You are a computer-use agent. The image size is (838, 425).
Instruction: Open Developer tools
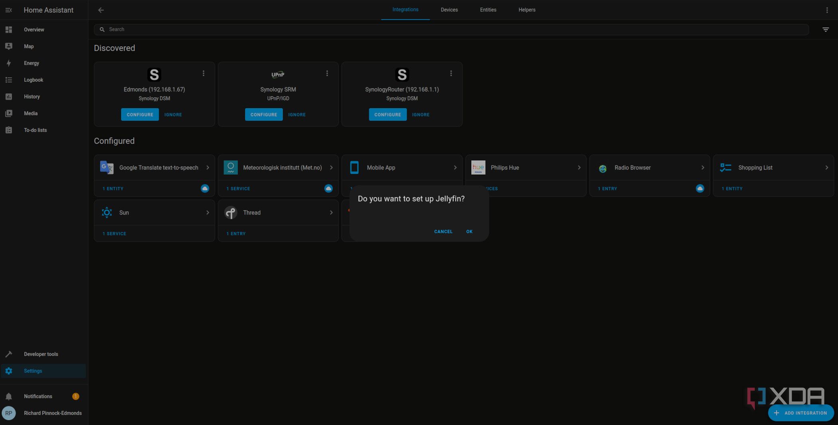point(41,354)
